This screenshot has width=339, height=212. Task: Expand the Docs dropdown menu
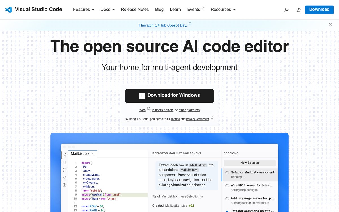(108, 10)
